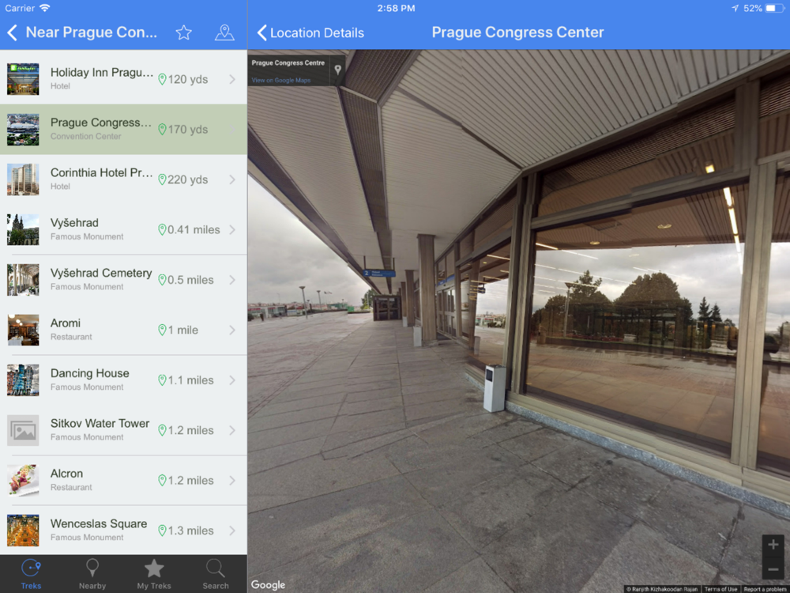
Task: Go back to Location Details
Action: (310, 32)
